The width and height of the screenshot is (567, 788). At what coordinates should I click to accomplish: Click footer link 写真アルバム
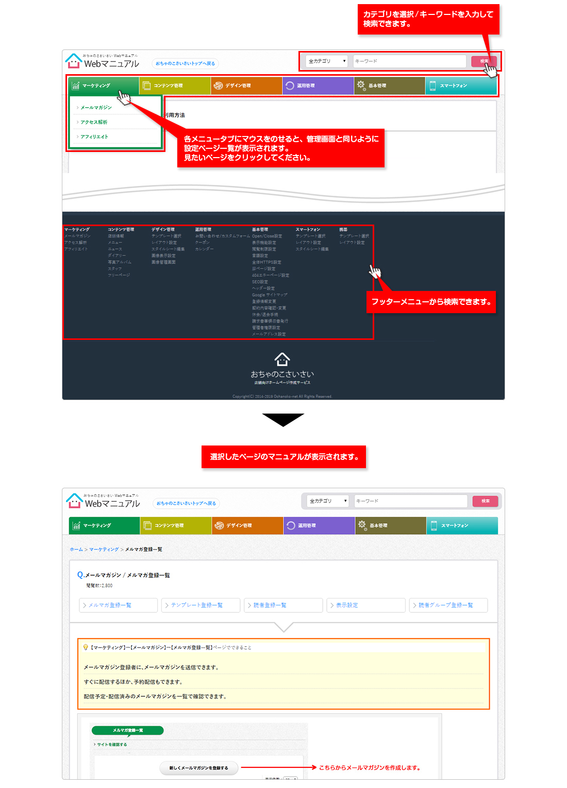coord(120,262)
